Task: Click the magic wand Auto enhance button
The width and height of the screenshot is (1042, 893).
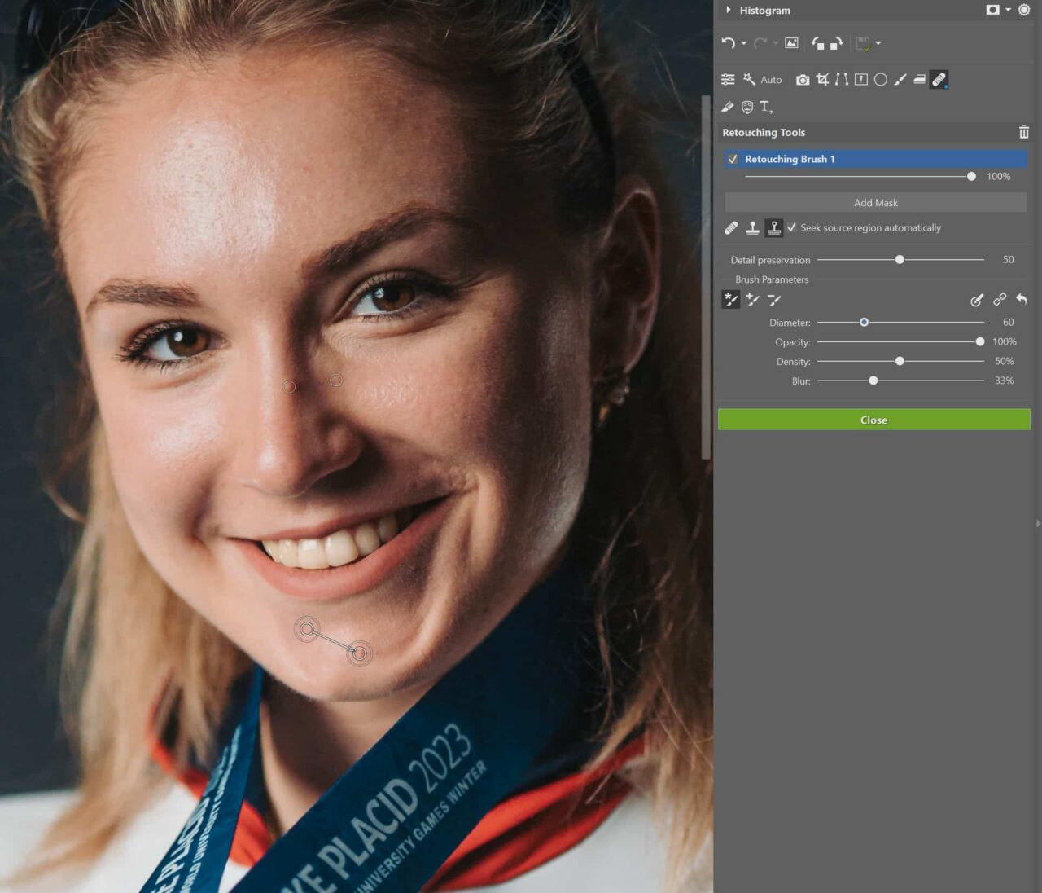Action: coord(750,80)
